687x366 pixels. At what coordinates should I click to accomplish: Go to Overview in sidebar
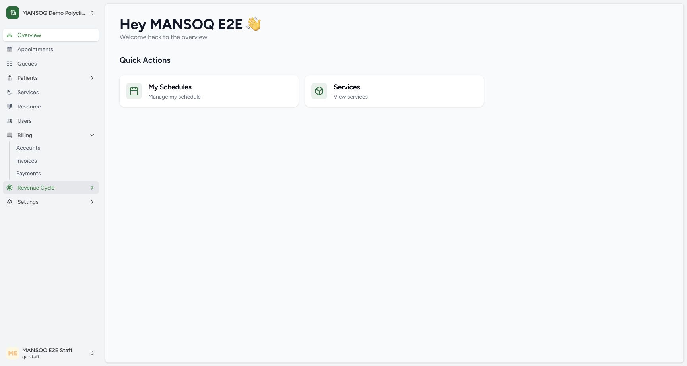[x=51, y=35]
